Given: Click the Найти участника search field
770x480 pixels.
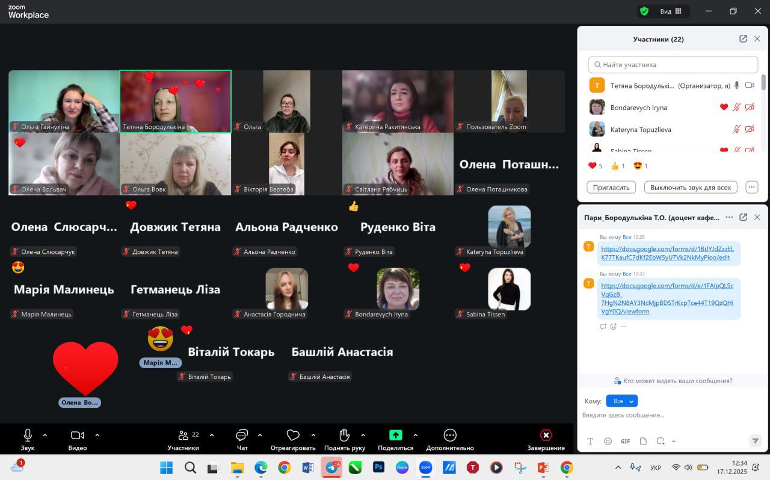Looking at the screenshot, I should click(x=673, y=64).
